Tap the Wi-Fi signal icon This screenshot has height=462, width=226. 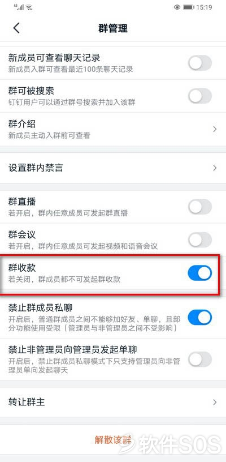29,8
